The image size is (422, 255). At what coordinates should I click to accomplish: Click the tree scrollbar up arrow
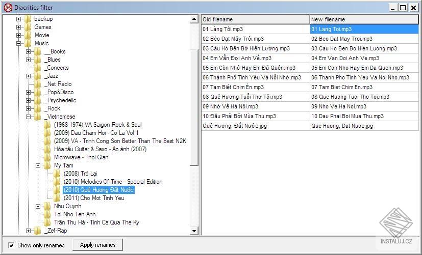194,19
